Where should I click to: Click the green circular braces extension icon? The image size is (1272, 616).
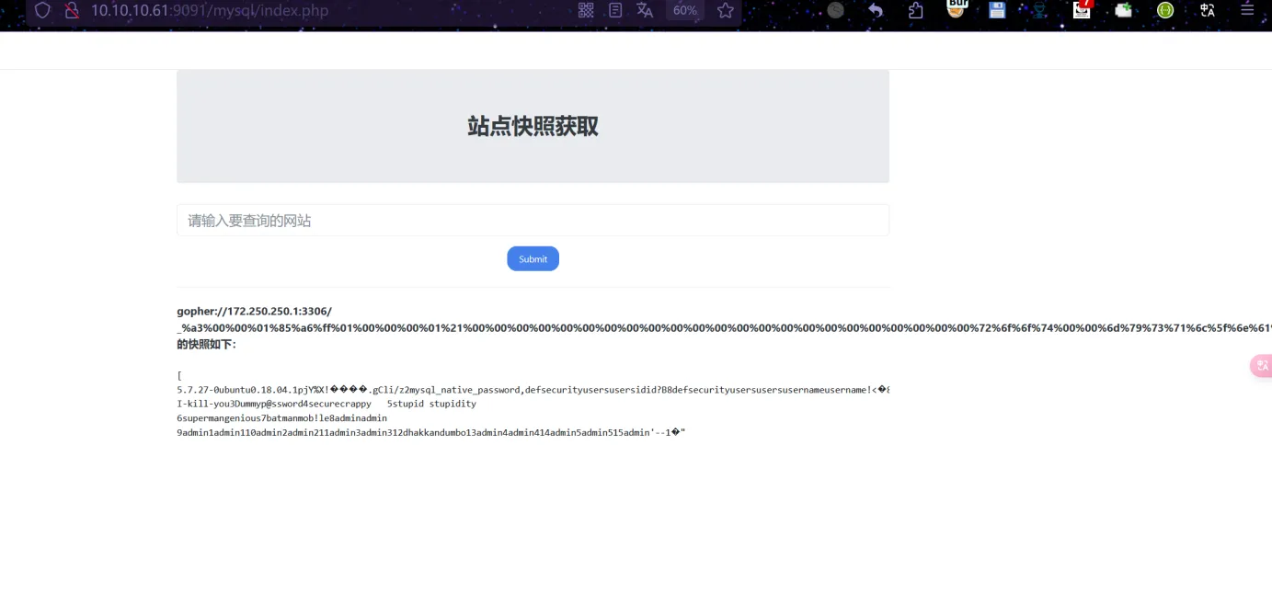click(1165, 10)
